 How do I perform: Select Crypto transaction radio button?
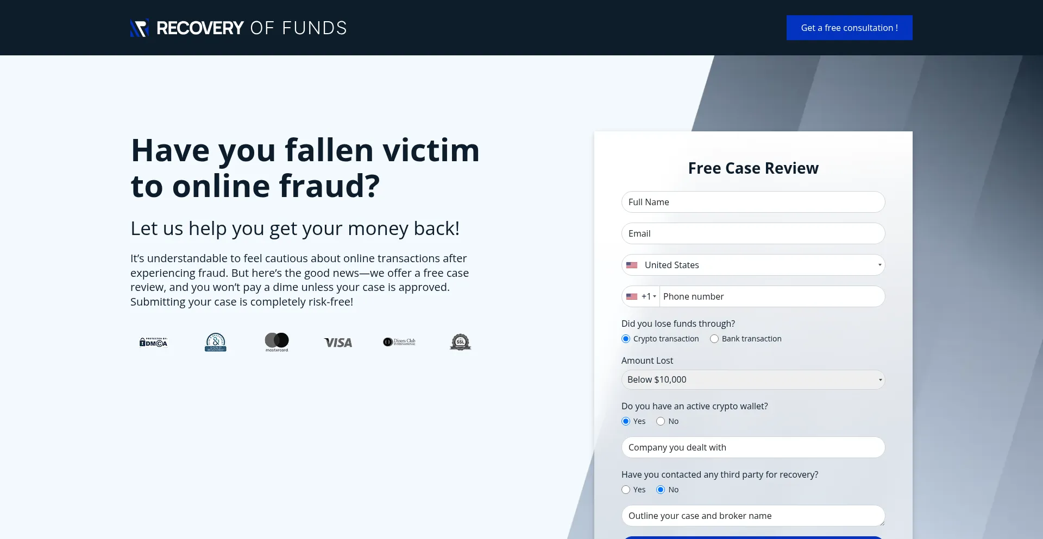pyautogui.click(x=626, y=339)
